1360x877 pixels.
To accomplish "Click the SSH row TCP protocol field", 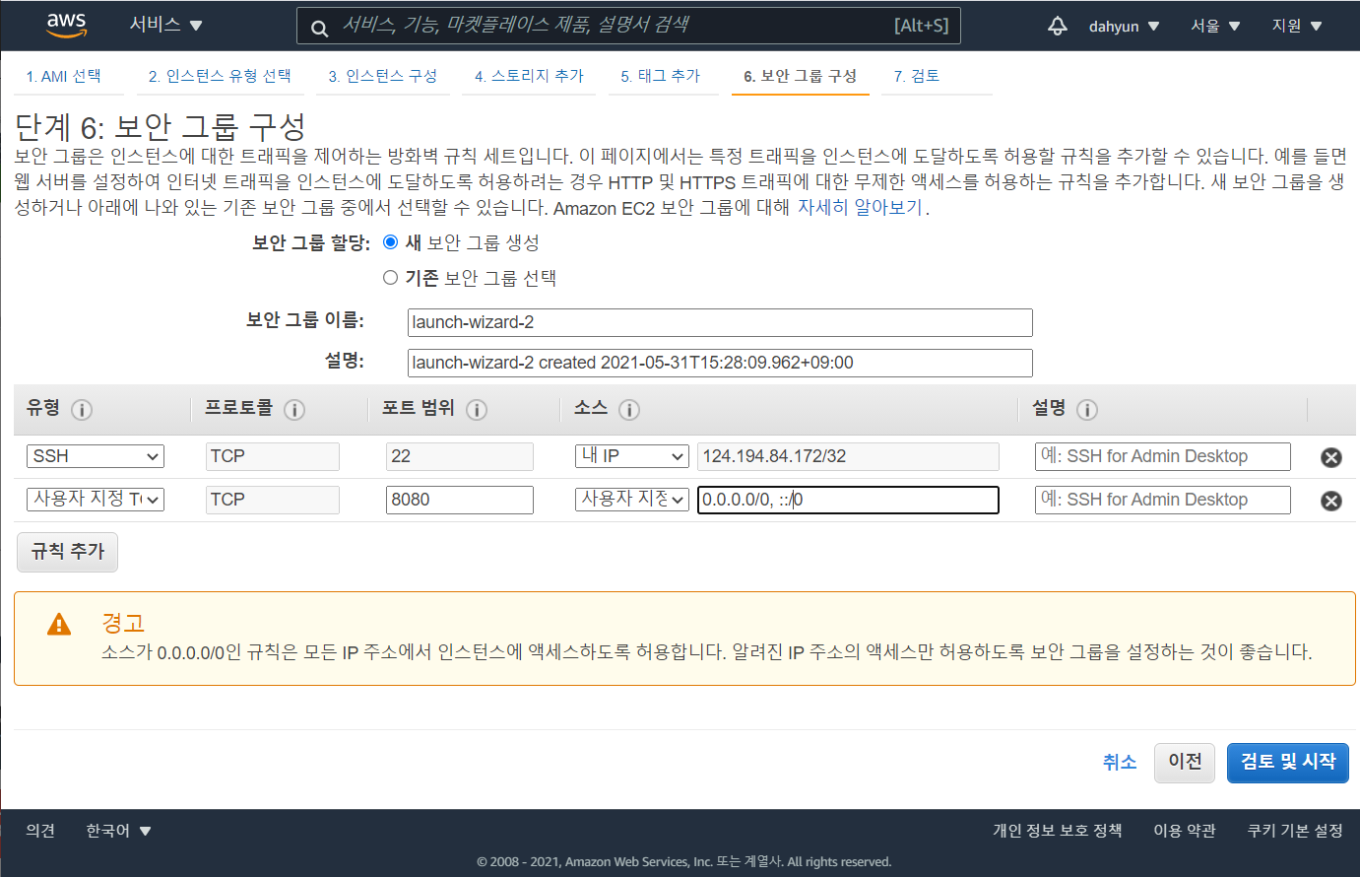I will click(273, 456).
